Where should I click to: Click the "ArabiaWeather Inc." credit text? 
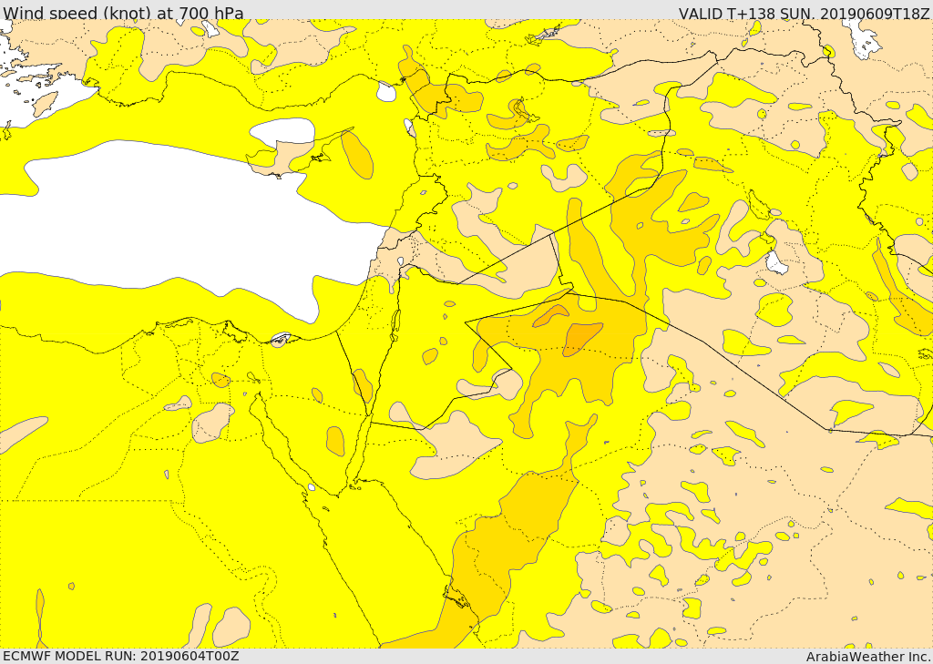[x=867, y=657]
